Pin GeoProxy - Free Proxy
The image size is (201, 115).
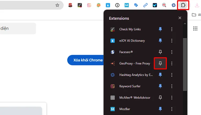click(x=160, y=63)
